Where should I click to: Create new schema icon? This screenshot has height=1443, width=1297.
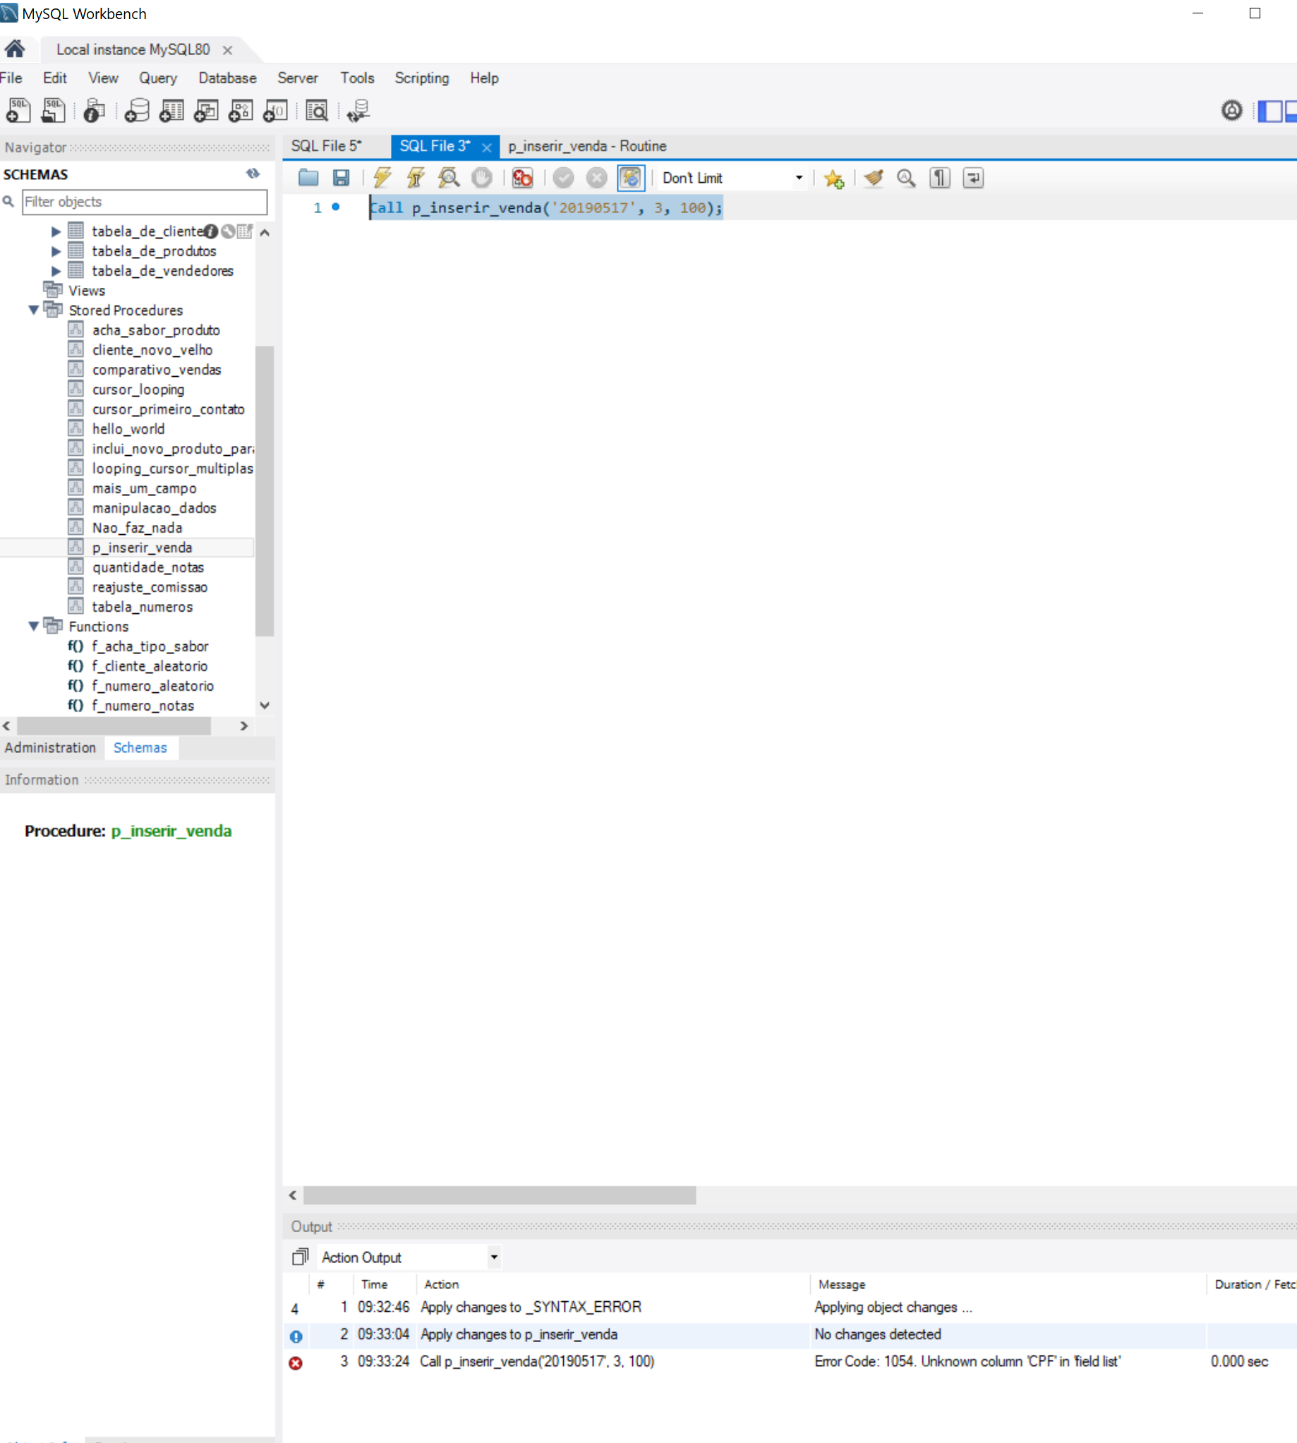click(x=136, y=111)
